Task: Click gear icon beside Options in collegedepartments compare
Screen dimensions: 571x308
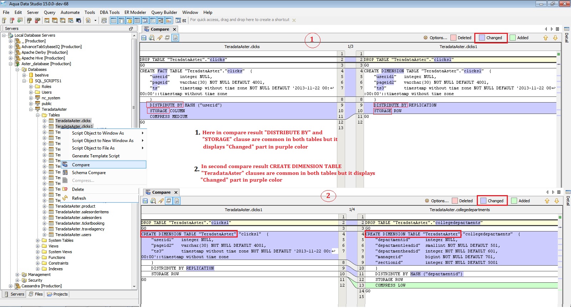Action: (427, 201)
